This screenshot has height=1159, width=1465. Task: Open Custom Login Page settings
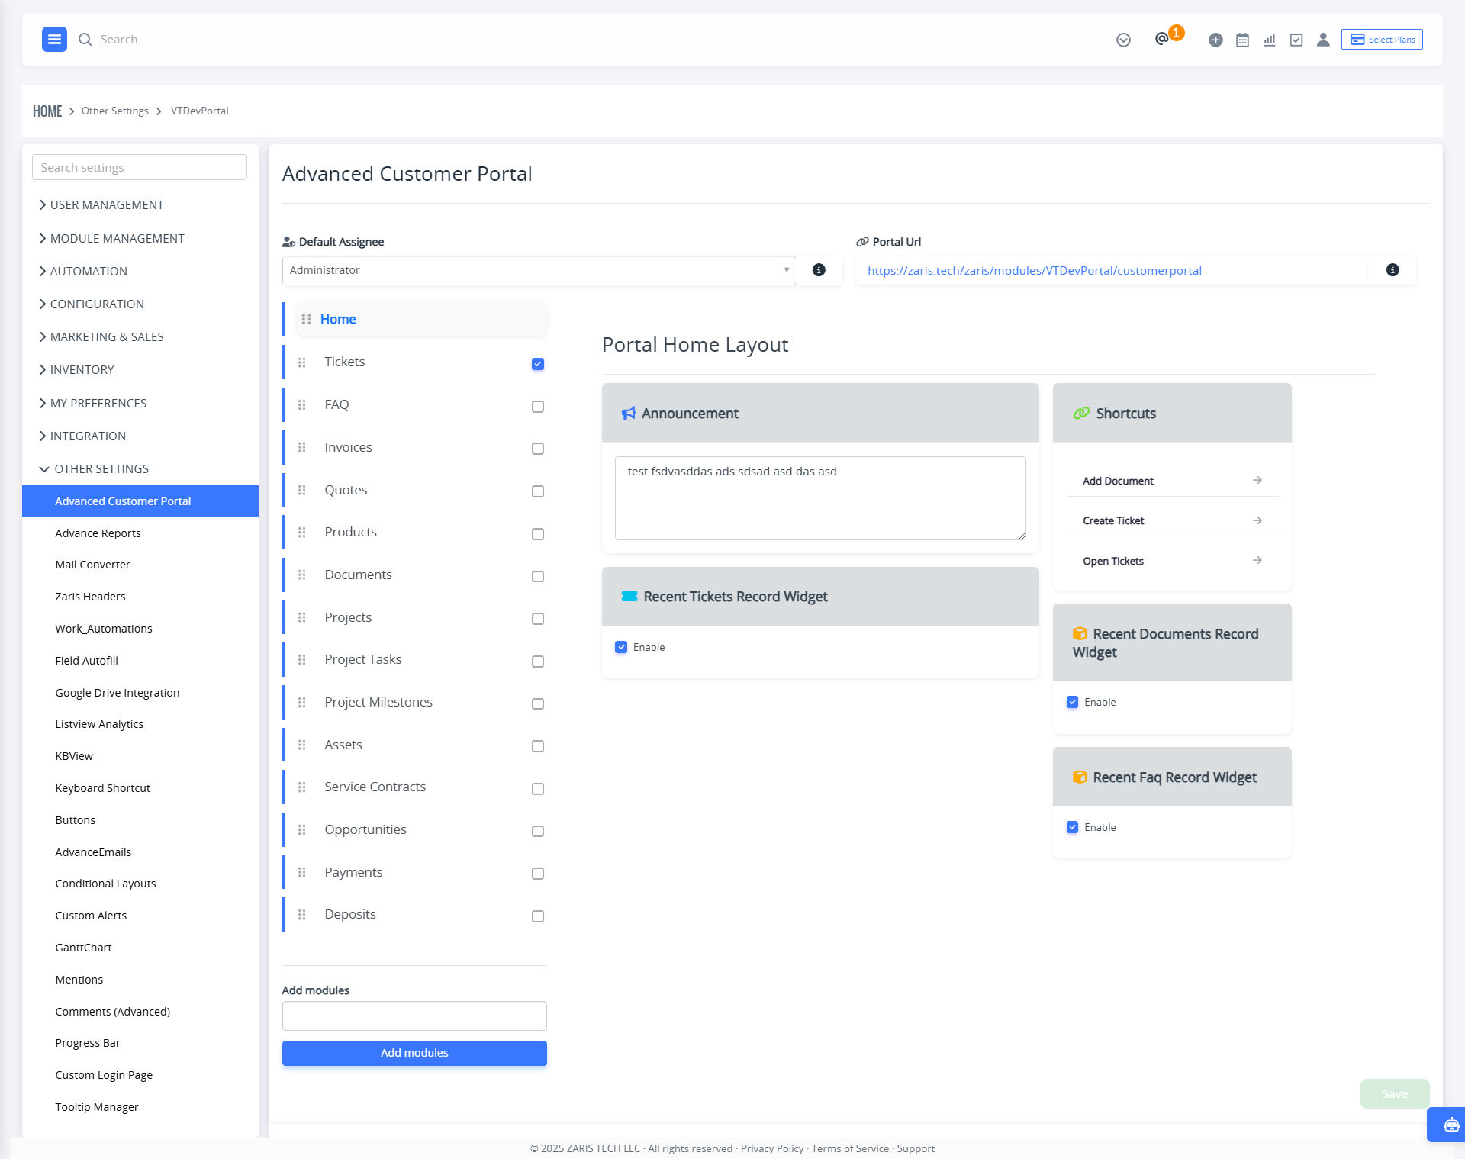(104, 1075)
